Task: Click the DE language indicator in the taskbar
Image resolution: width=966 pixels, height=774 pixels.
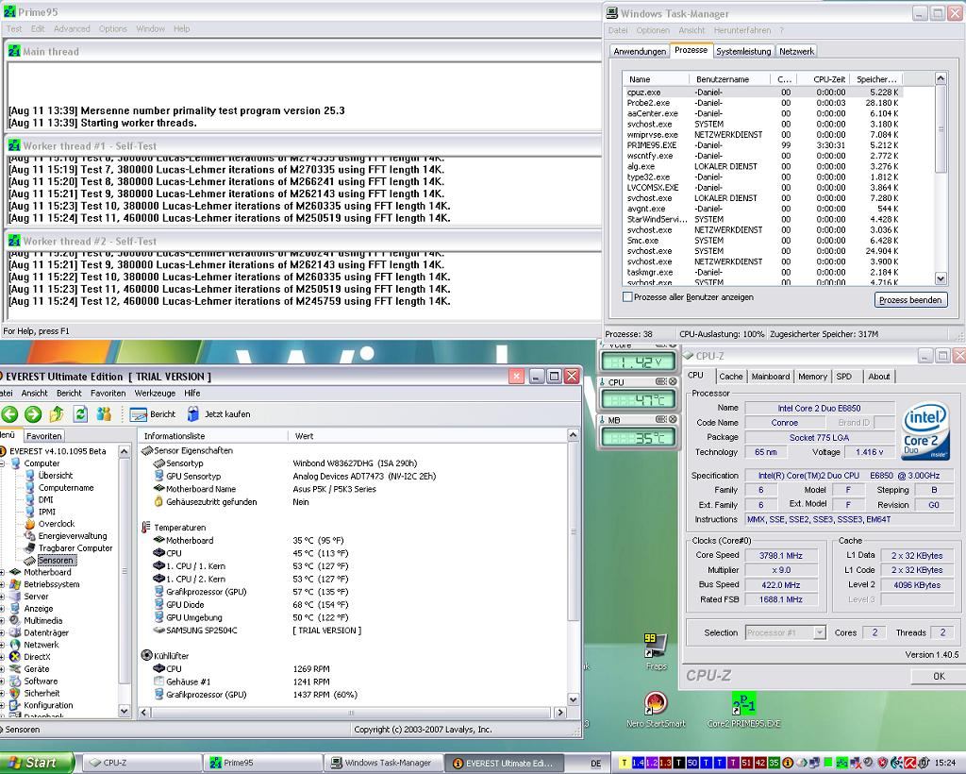Action: (596, 764)
